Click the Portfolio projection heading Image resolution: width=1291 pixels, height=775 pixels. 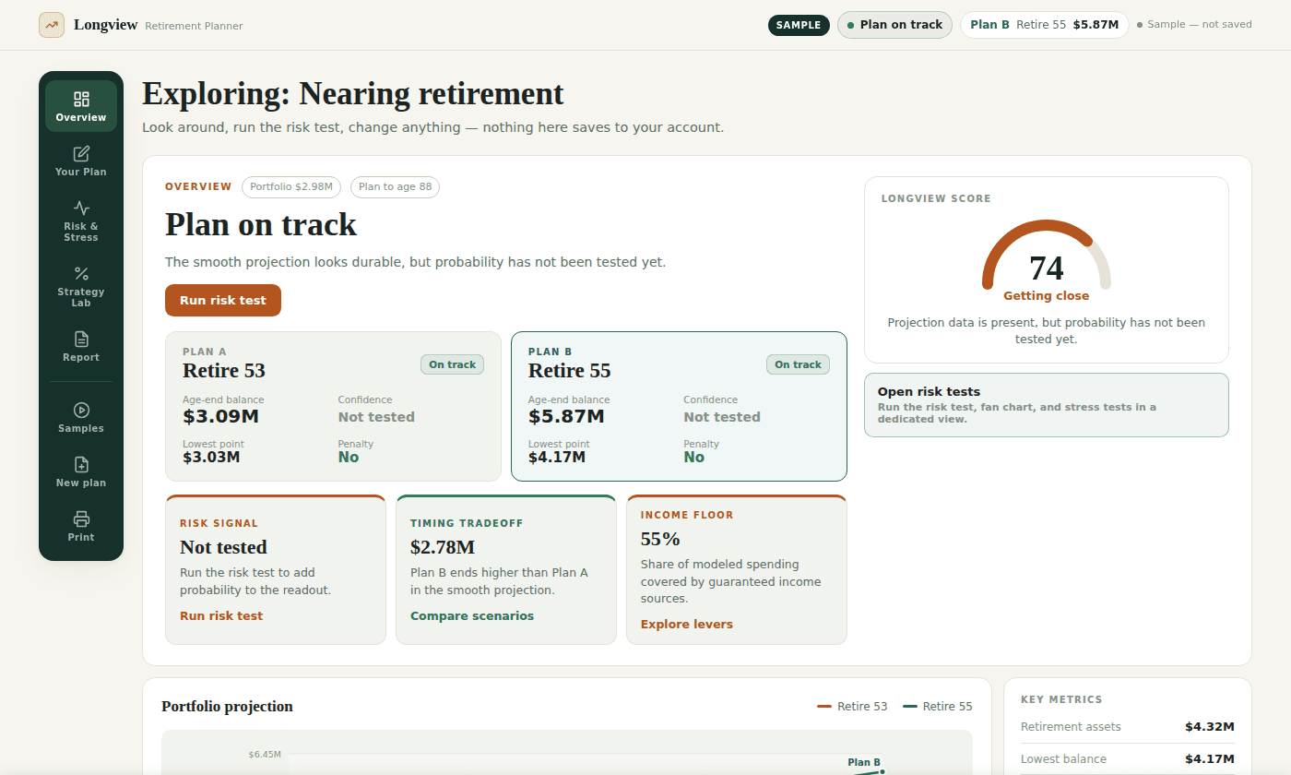click(x=227, y=707)
